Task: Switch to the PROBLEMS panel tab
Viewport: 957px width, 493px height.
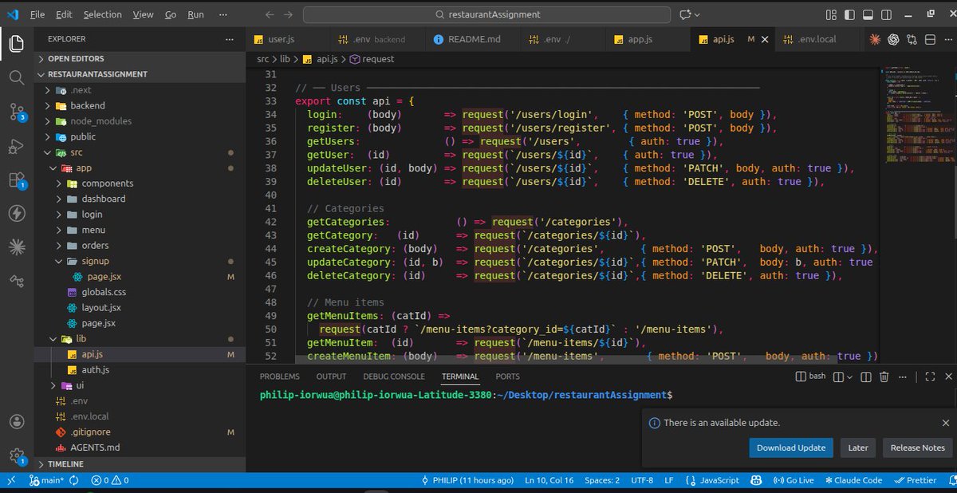Action: tap(280, 377)
